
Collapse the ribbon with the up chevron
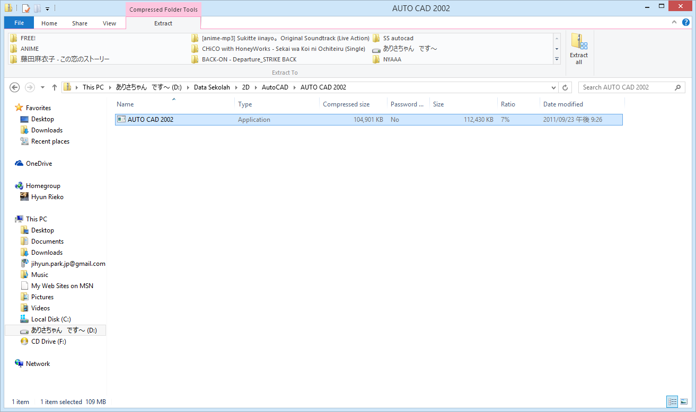click(x=674, y=23)
